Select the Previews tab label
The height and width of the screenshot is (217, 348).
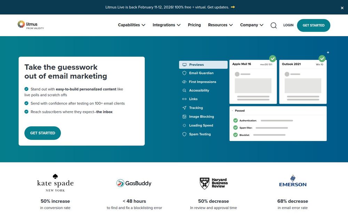click(196, 65)
